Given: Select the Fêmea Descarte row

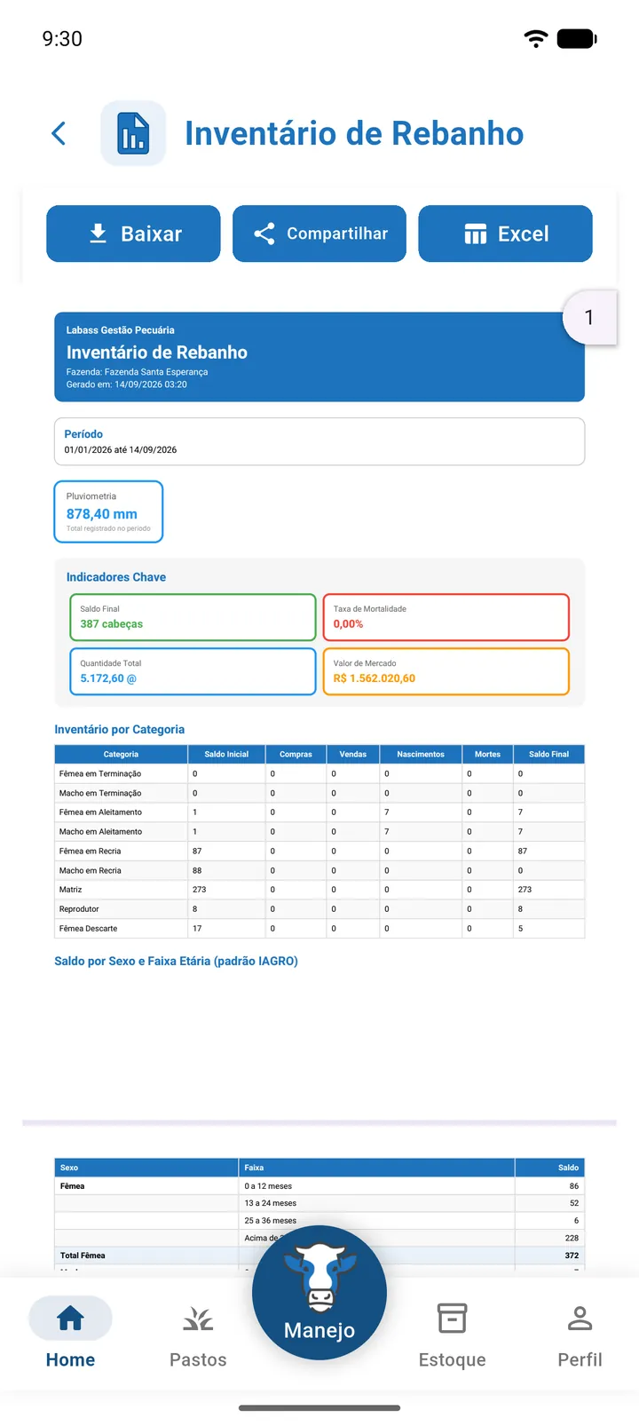Looking at the screenshot, I should point(319,929).
